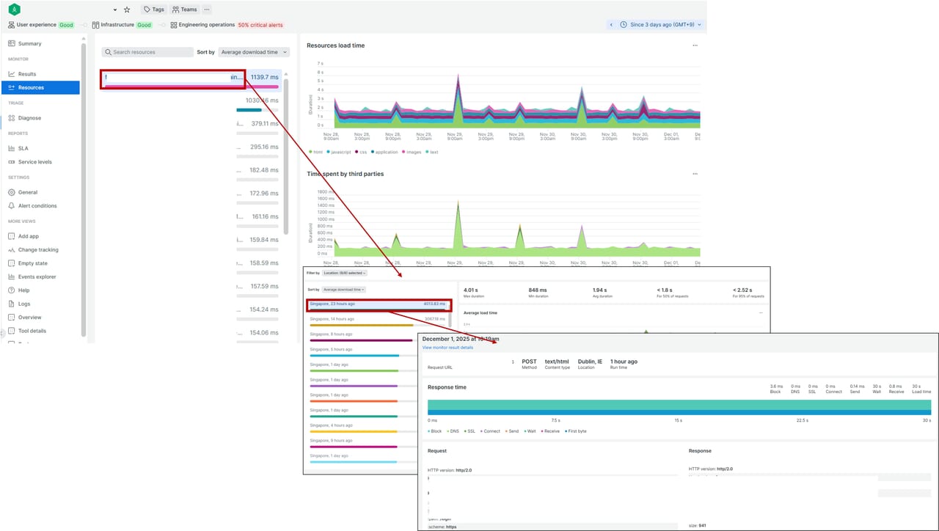
Task: Open Alert conditions in the sidebar
Action: 37,206
